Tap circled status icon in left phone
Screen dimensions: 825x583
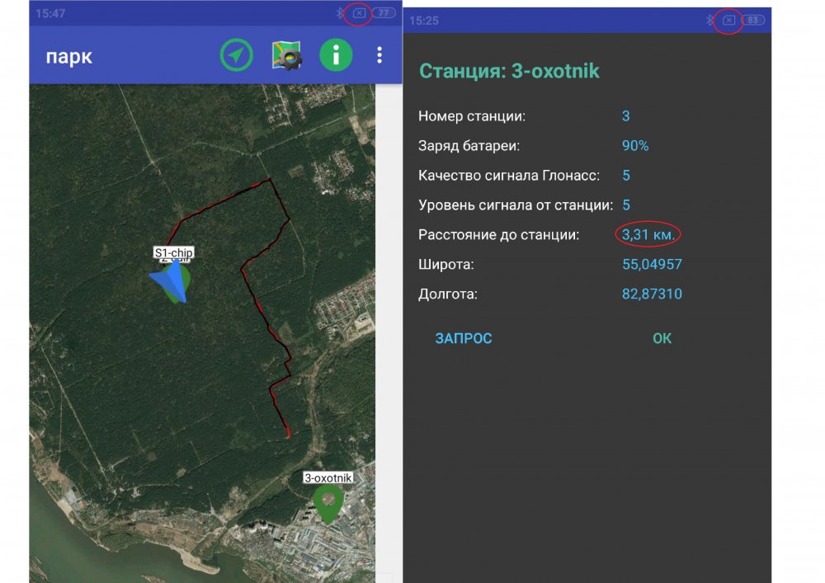pos(359,13)
